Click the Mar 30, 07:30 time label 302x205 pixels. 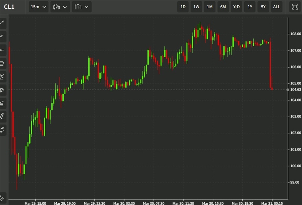(154, 203)
